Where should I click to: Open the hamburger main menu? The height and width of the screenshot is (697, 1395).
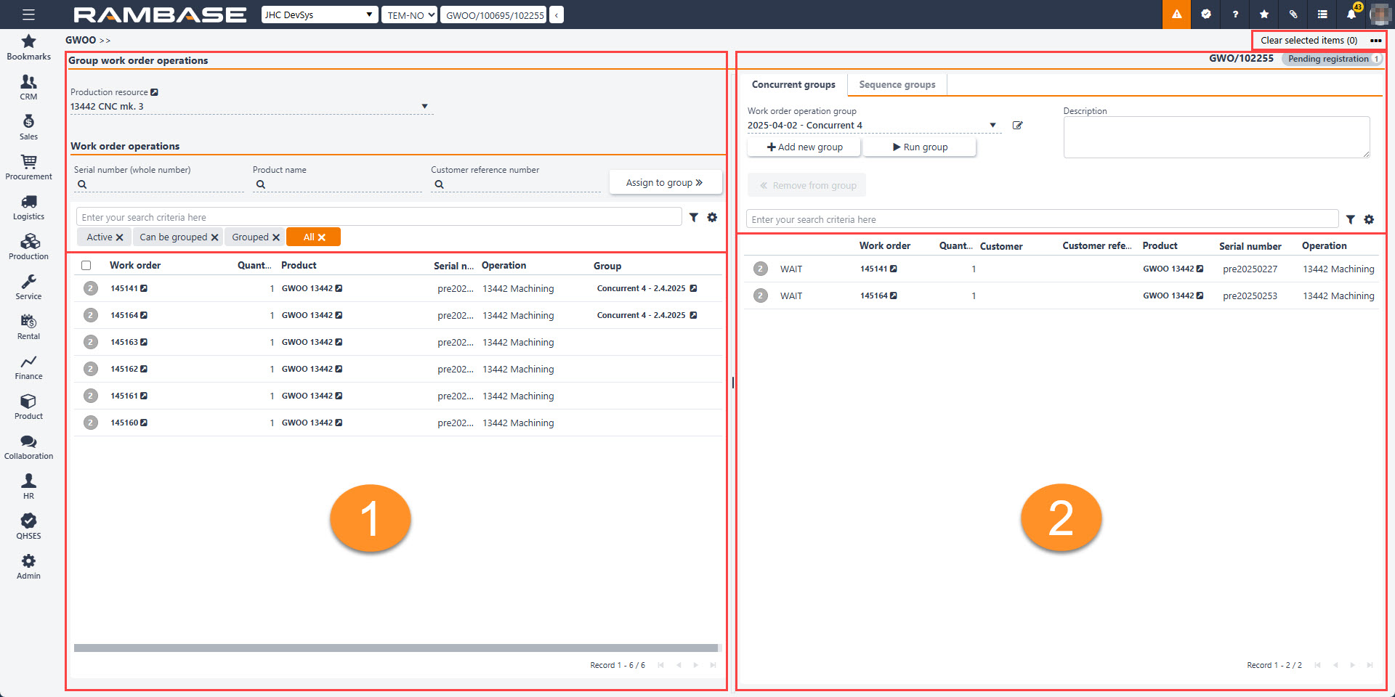[28, 15]
